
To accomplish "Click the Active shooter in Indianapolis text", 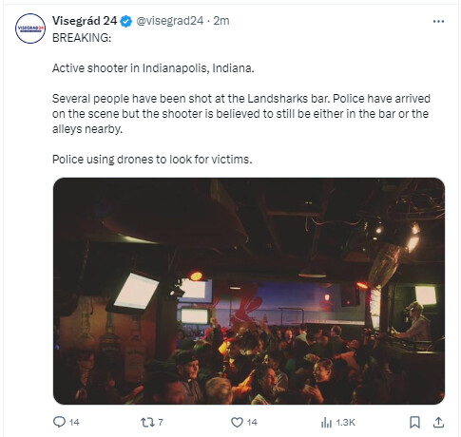I will pyautogui.click(x=153, y=68).
